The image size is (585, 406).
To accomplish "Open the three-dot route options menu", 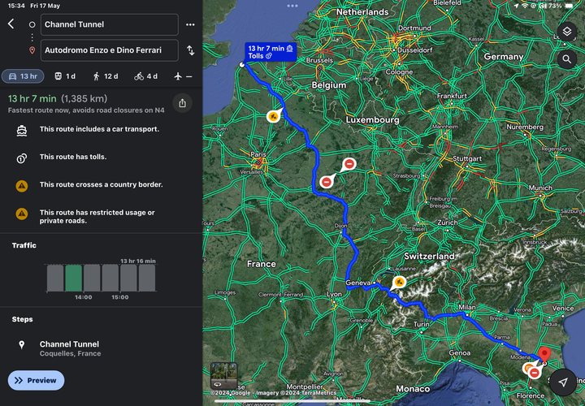I will [190, 24].
